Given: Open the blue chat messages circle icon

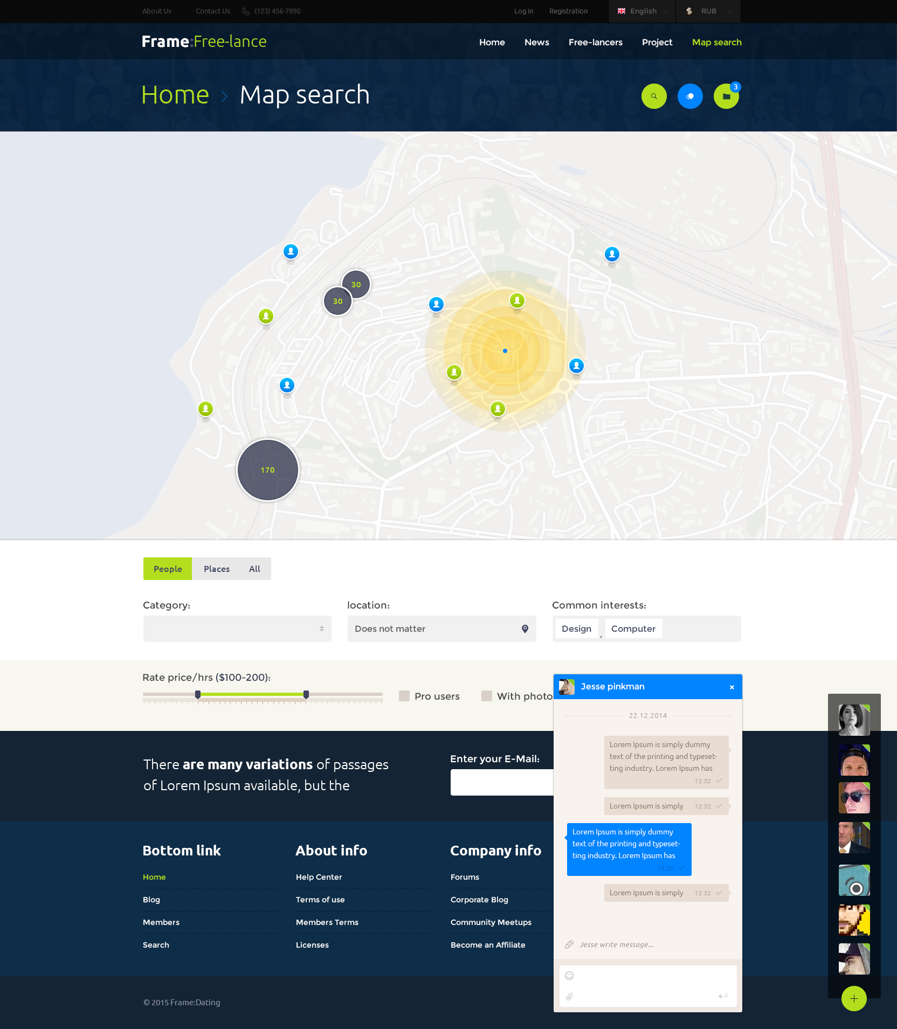Looking at the screenshot, I should click(x=690, y=96).
